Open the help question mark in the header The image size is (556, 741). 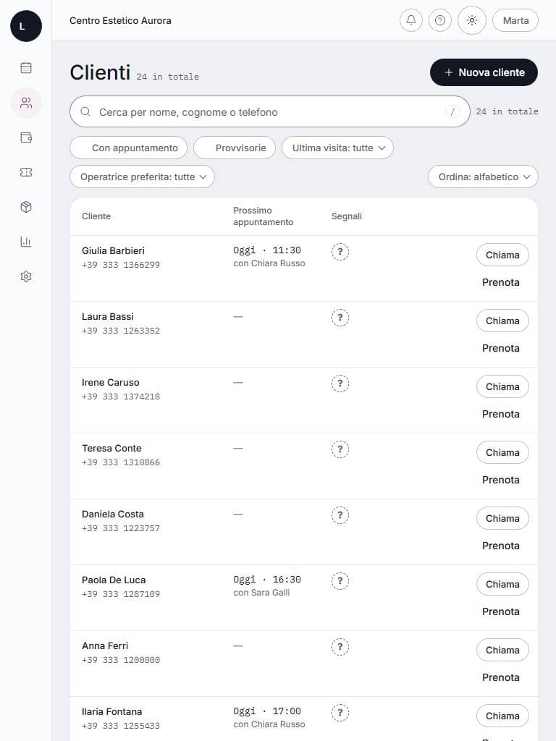pos(439,20)
